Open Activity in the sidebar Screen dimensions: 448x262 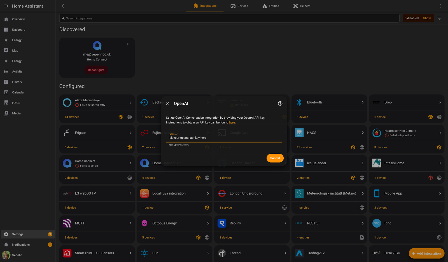tap(28, 71)
